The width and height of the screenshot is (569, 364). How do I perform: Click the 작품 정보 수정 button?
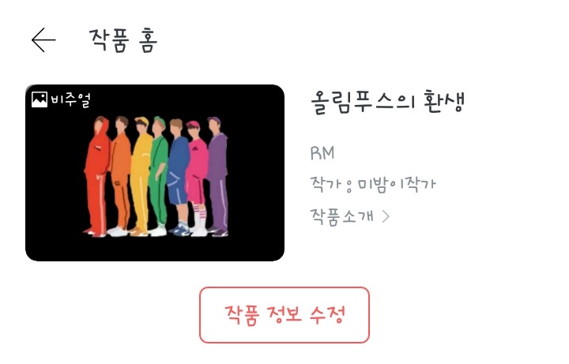coord(284,315)
